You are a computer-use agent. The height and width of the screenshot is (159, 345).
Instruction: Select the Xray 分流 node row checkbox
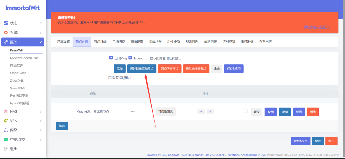[x=246, y=111]
